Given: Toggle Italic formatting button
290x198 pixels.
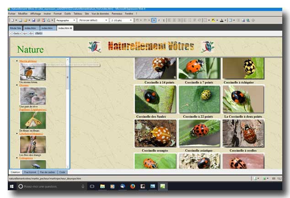Looking at the screenshot, I should 159,20.
